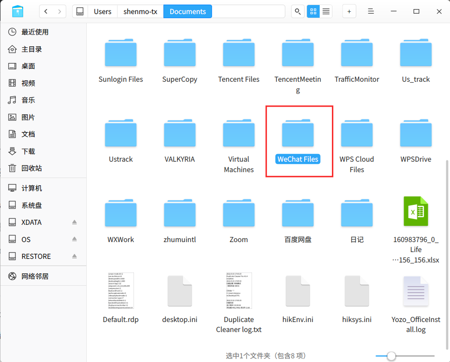Image resolution: width=450 pixels, height=362 pixels.
Task: Select the Yozo_OfficeInstall.log file
Action: click(416, 304)
